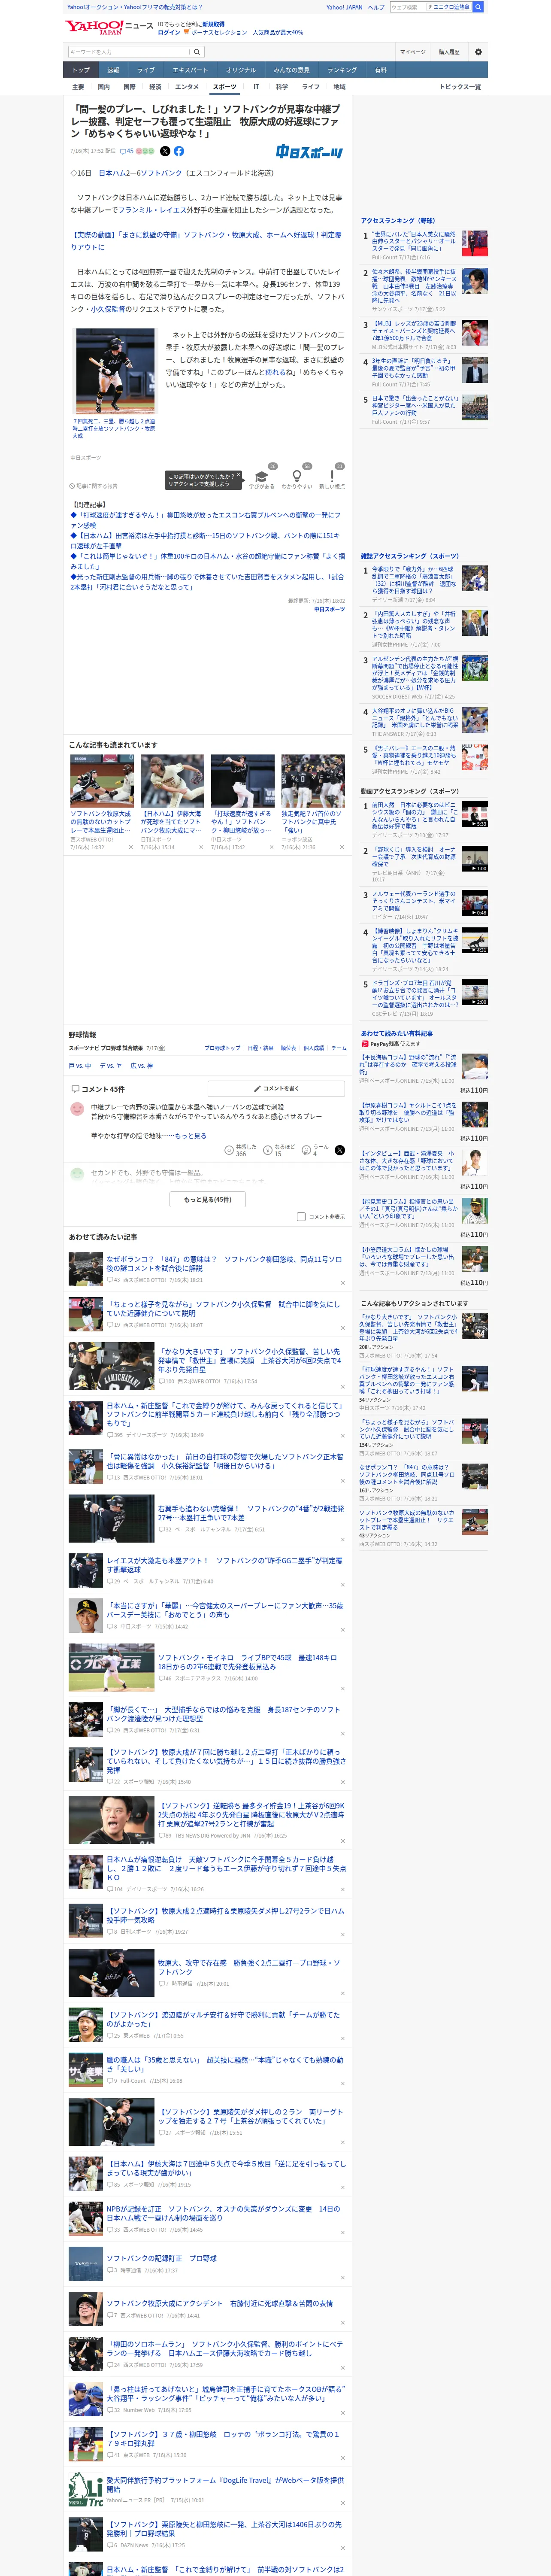
Task: Select the 主要 category
Action: click(78, 87)
